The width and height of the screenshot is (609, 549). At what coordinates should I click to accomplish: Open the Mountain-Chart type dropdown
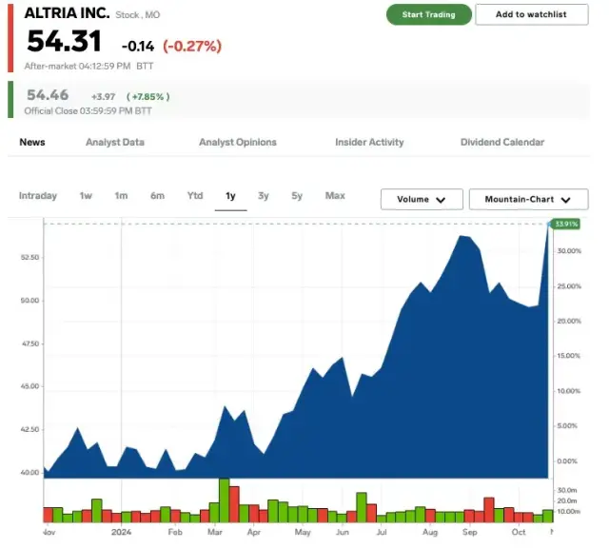(528, 200)
